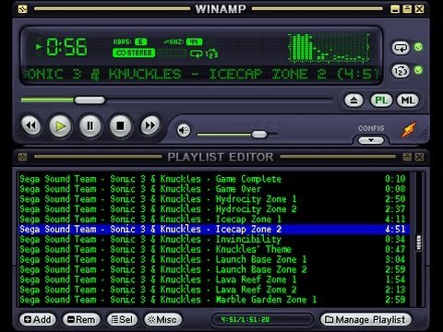Minimize the Winamp main window
The image size is (443, 332).
(x=395, y=9)
